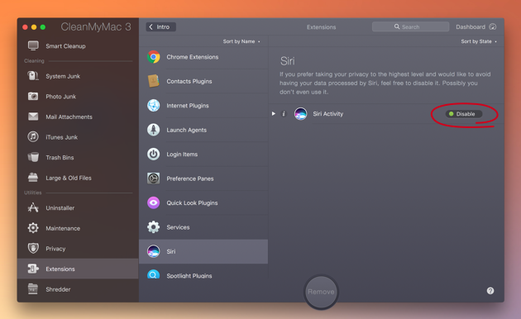Image resolution: width=521 pixels, height=319 pixels.
Task: Open Uninstaller icon in Utilities
Action: tap(33, 207)
